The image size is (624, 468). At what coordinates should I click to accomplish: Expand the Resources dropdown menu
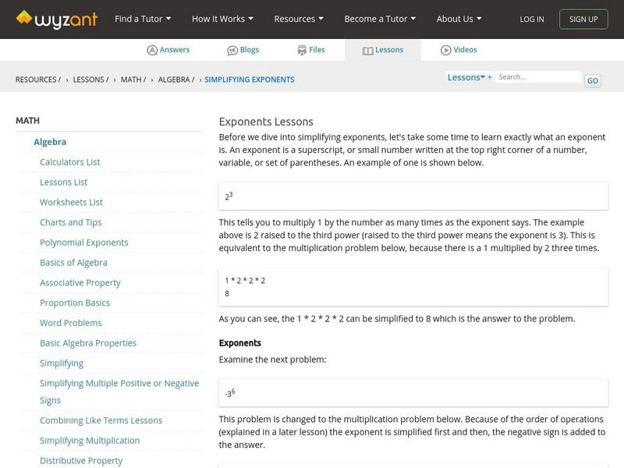(299, 19)
